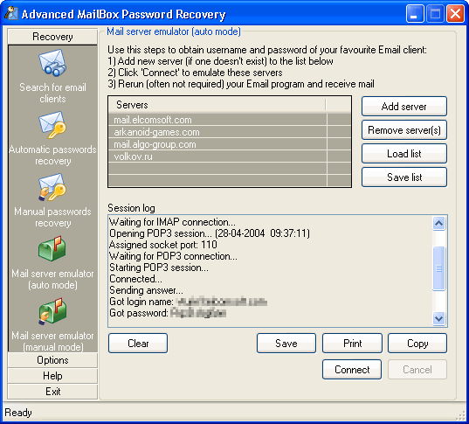The height and width of the screenshot is (424, 469).
Task: Click the 'Sending answer...' log line
Action: click(146, 290)
